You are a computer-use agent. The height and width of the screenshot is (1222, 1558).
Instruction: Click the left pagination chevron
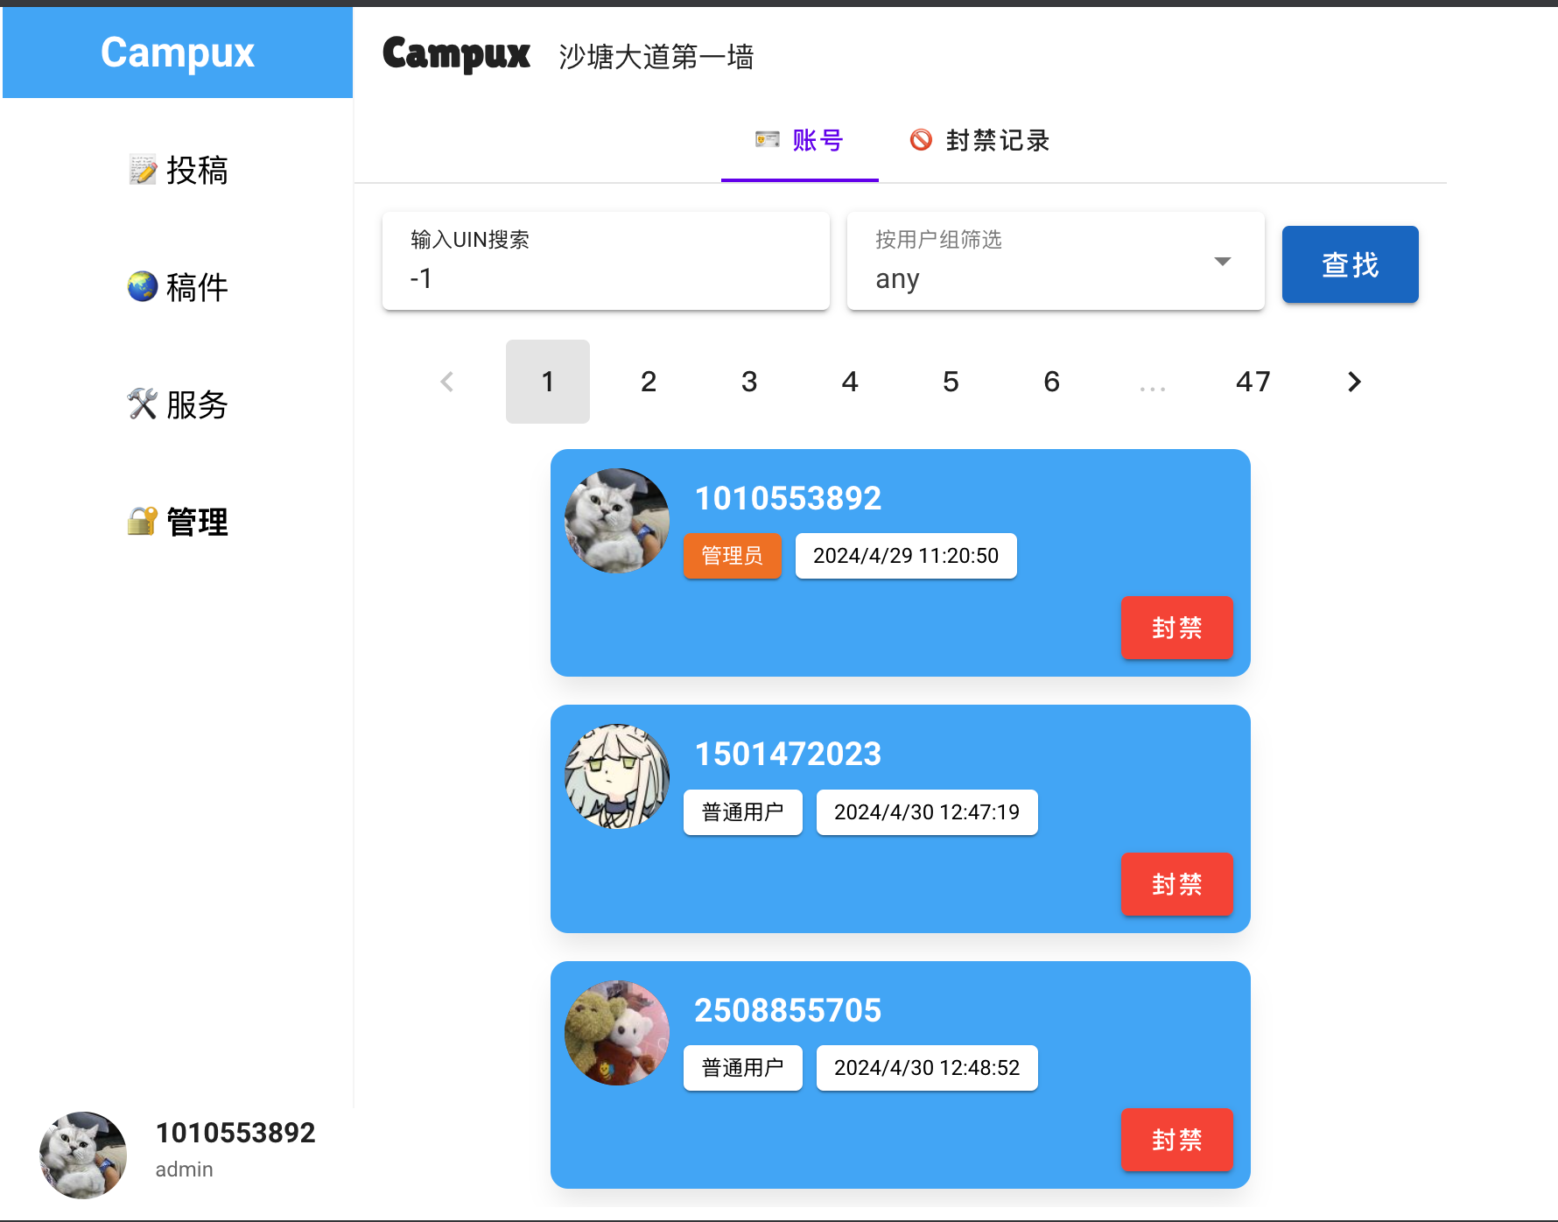click(446, 382)
